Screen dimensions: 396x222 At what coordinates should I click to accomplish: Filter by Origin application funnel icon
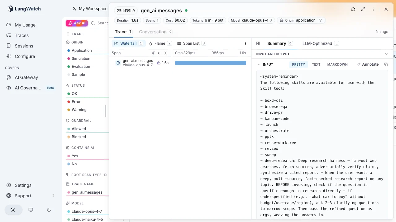point(321,20)
